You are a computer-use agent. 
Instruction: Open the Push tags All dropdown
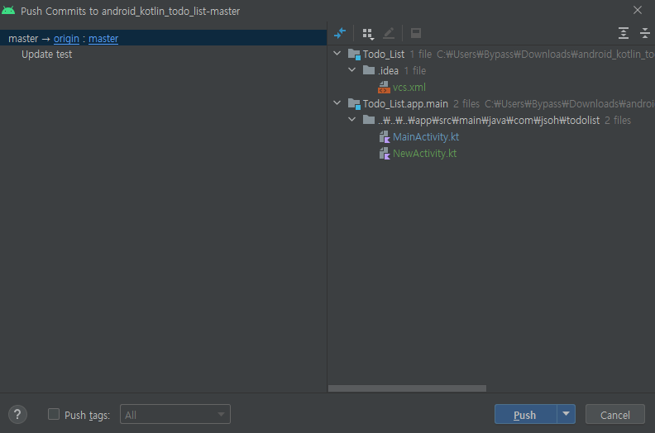[175, 414]
